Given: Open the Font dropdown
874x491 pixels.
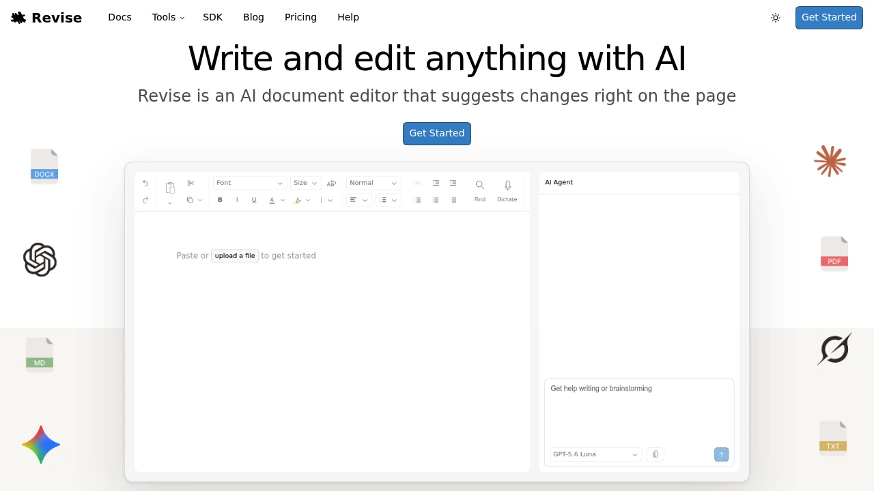Looking at the screenshot, I should (x=250, y=183).
